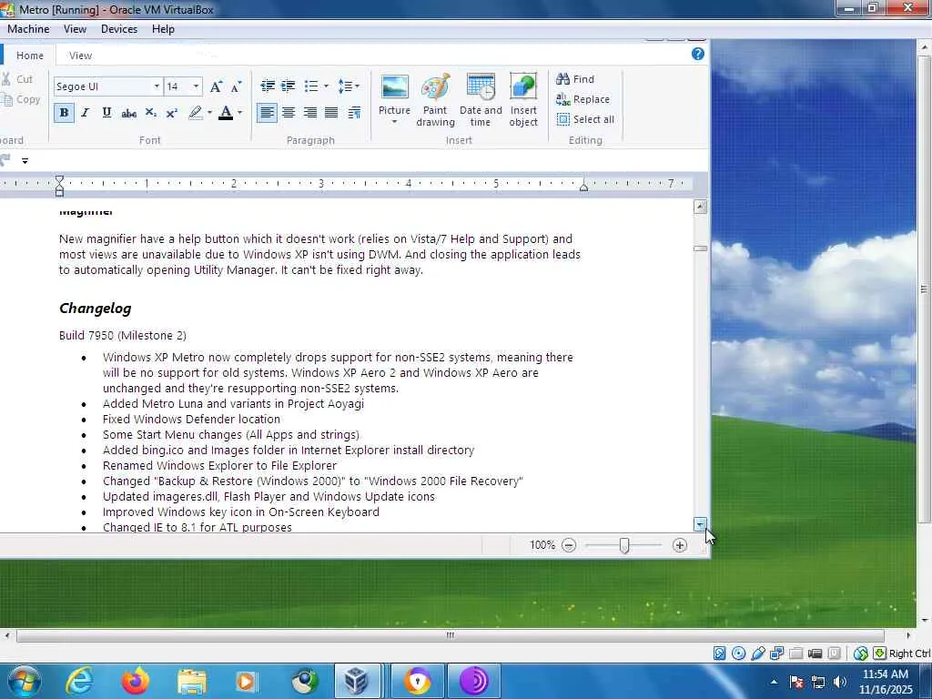The width and height of the screenshot is (932, 699).
Task: Open the VirtualBox Machine menu
Action: click(28, 29)
